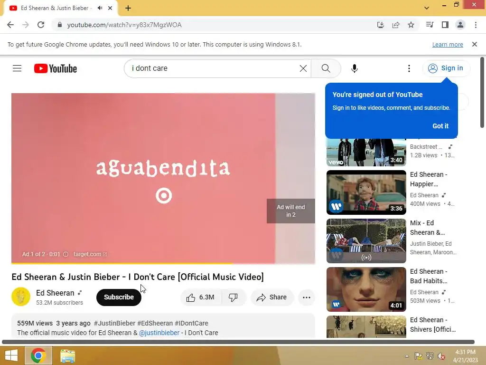
Task: Visit target.com ad link
Action: [x=90, y=254]
